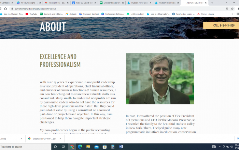The image size is (239, 150).
Task: Click the share page icon in address bar
Action: [x=227, y=9]
